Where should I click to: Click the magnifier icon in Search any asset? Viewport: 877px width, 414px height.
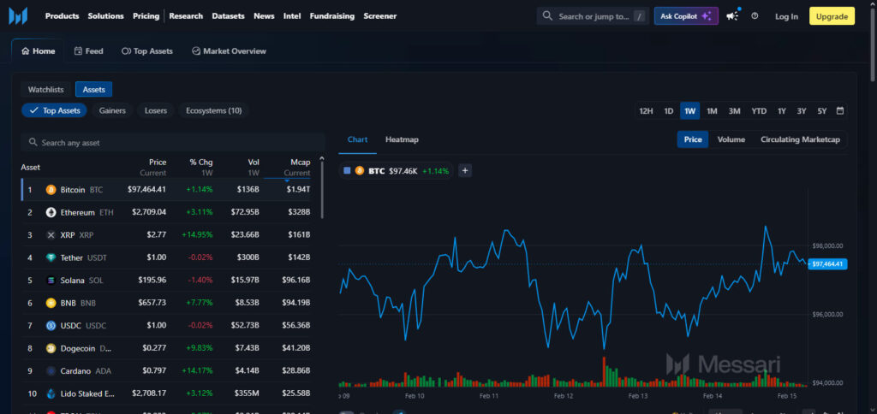(x=33, y=143)
